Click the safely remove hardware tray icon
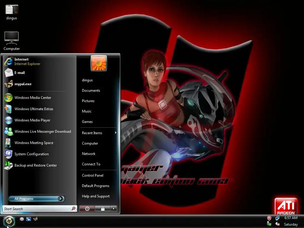This screenshot has width=304, height=228. pos(269,224)
